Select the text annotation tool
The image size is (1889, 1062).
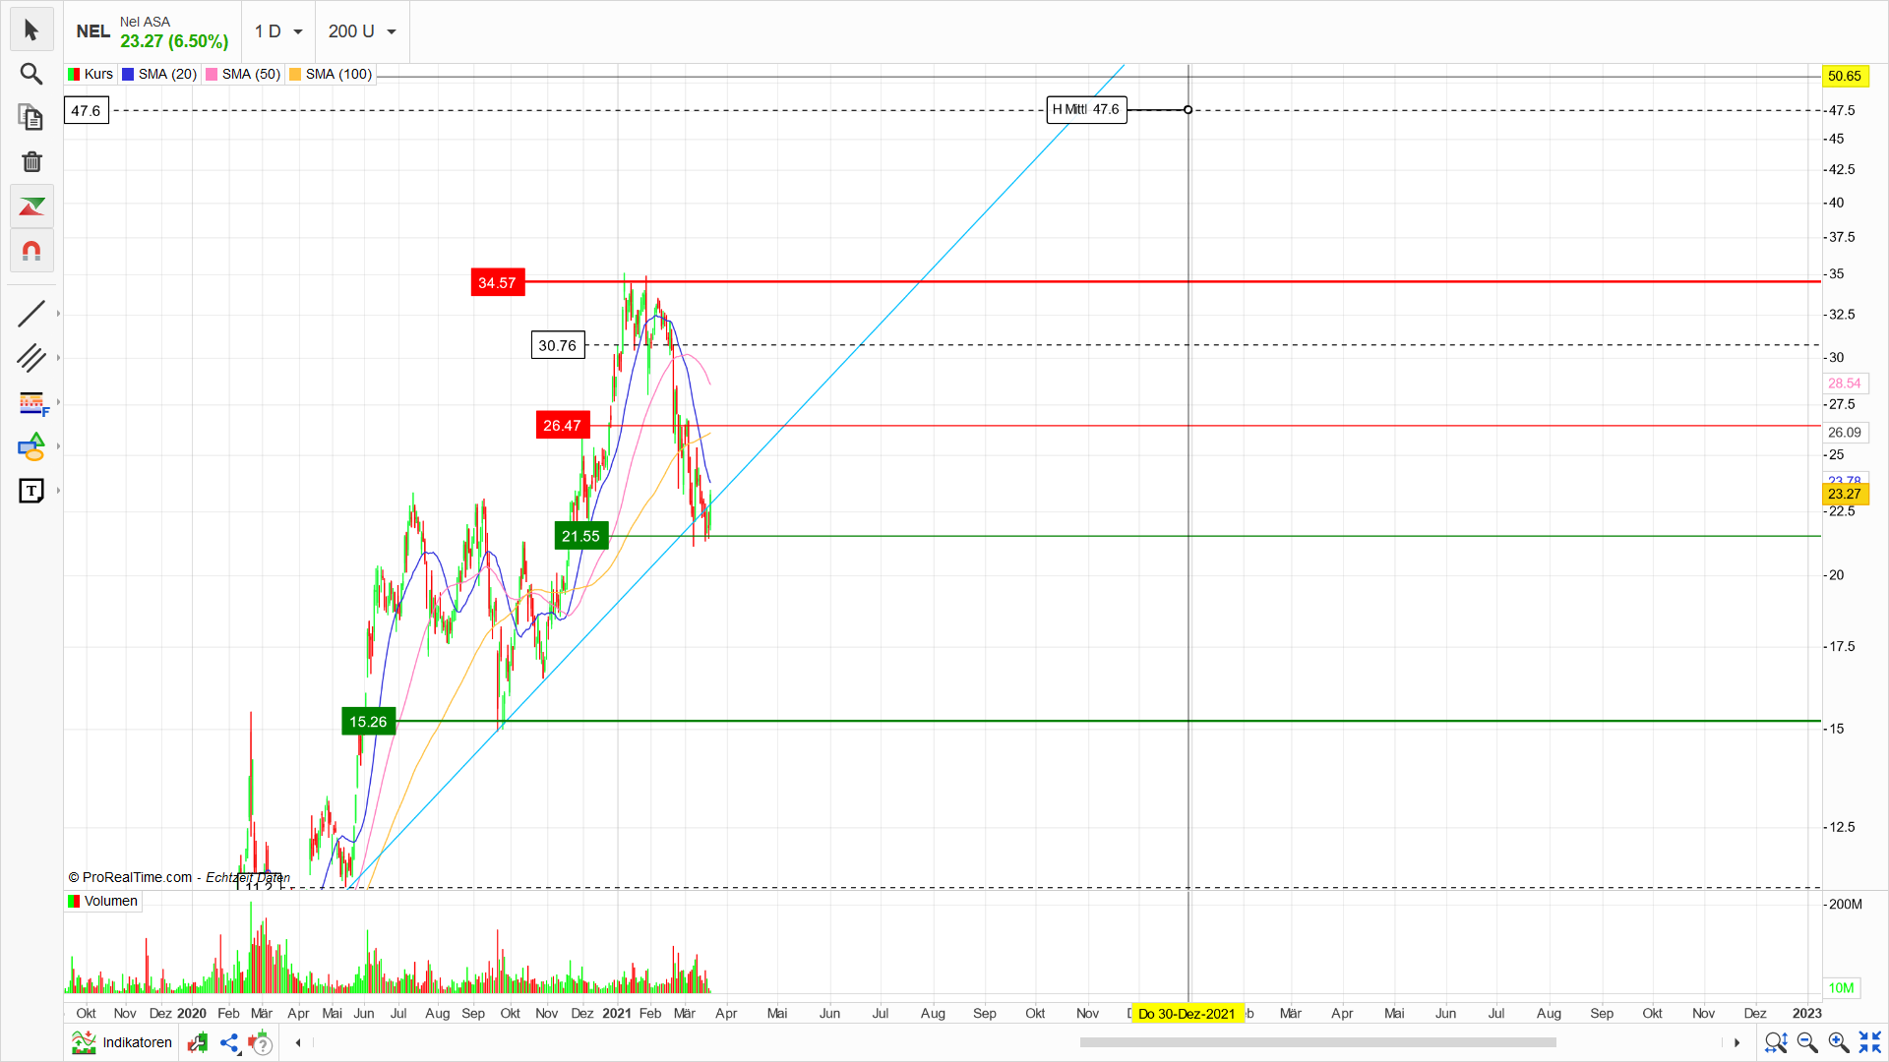pos(31,491)
